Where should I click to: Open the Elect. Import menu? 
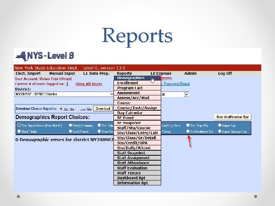click(x=28, y=73)
